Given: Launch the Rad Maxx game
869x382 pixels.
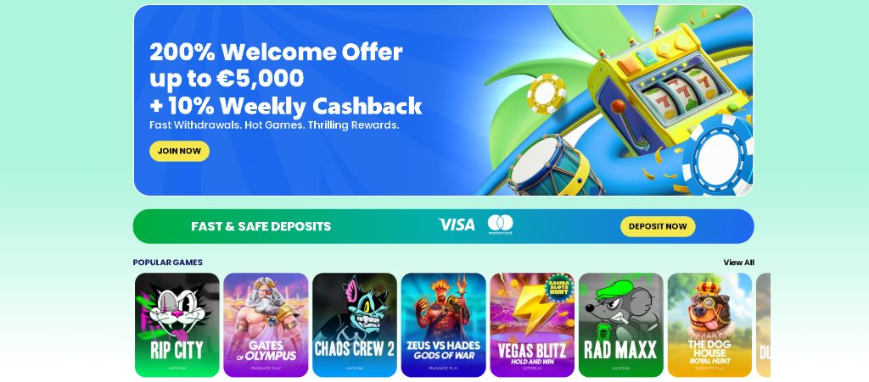Looking at the screenshot, I should tap(620, 324).
